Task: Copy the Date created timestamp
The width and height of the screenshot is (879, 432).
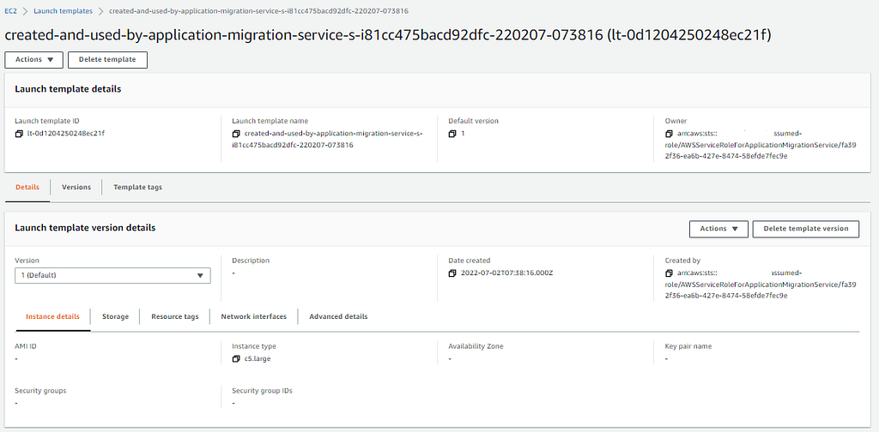Action: (x=452, y=273)
